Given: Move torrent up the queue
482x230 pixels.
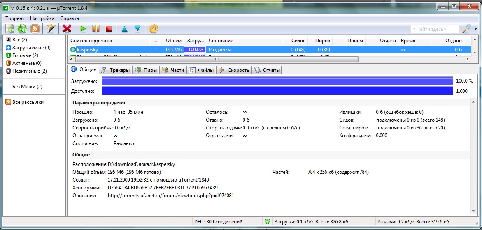Looking at the screenshot, I should point(124,29).
